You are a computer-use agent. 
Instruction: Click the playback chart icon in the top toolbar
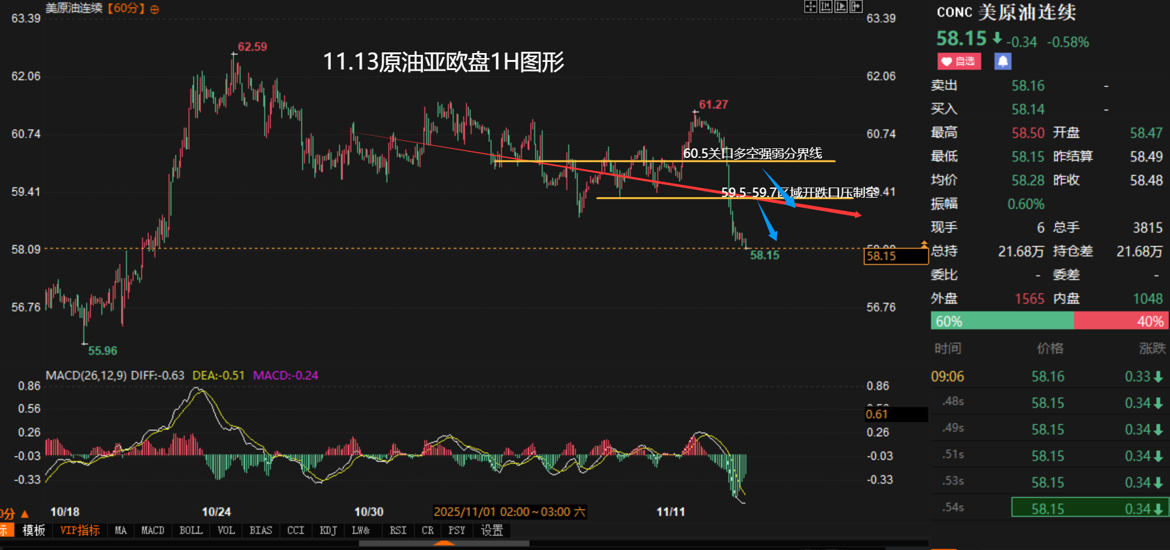click(840, 7)
